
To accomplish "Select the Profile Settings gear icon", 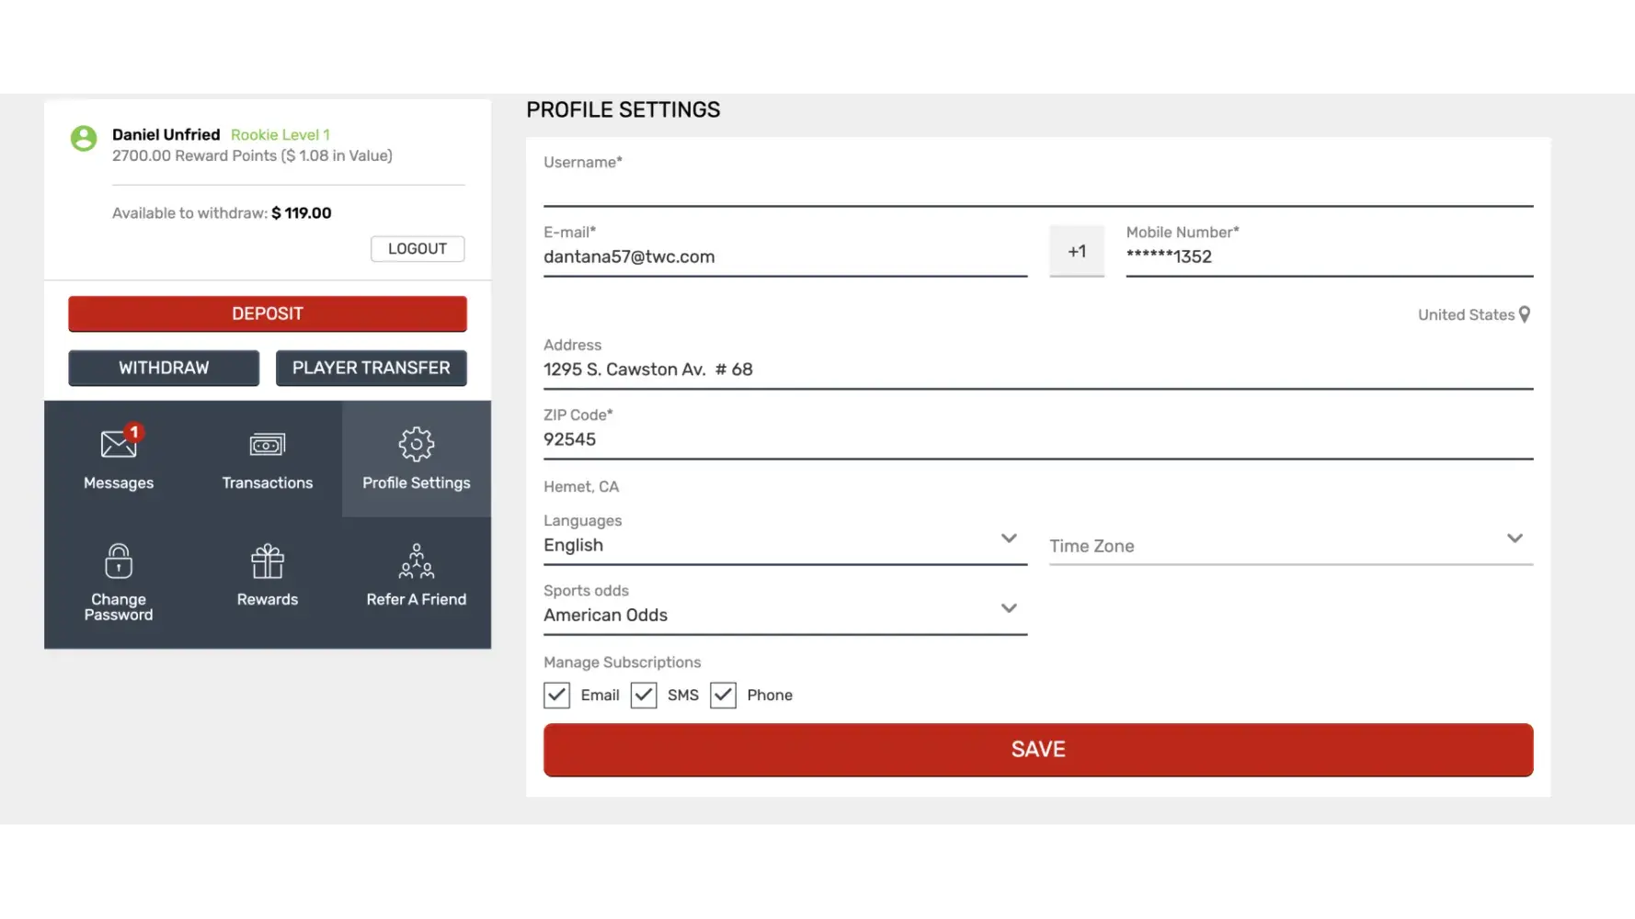I will pyautogui.click(x=416, y=445).
